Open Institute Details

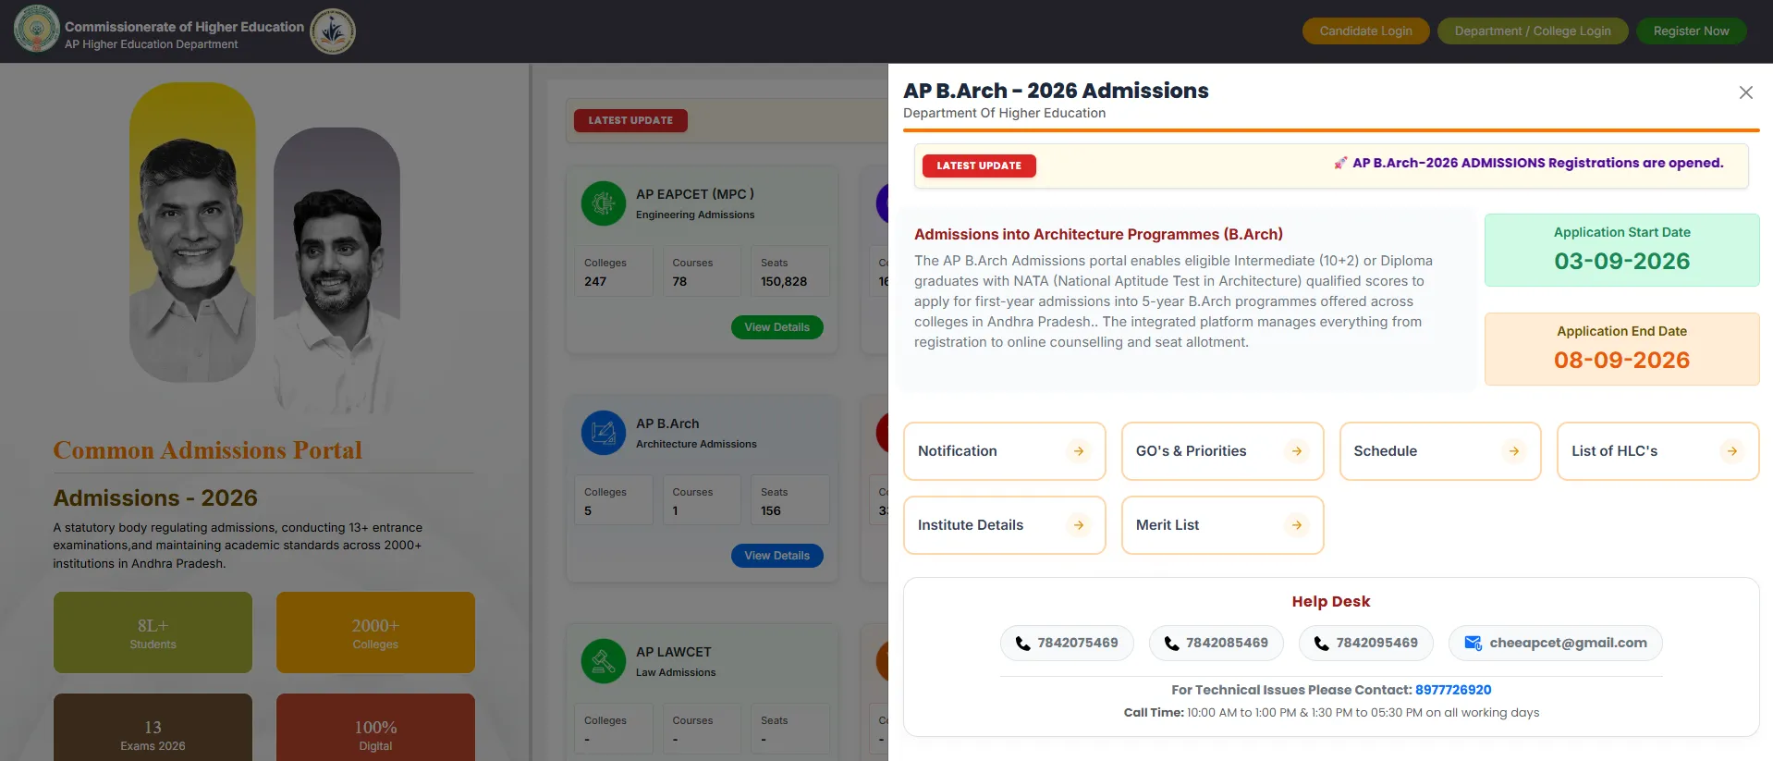point(1005,525)
